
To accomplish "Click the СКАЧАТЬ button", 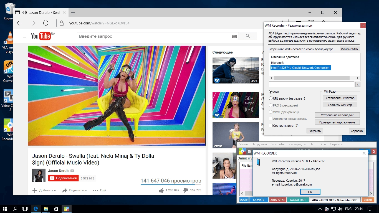I will (x=259, y=200).
